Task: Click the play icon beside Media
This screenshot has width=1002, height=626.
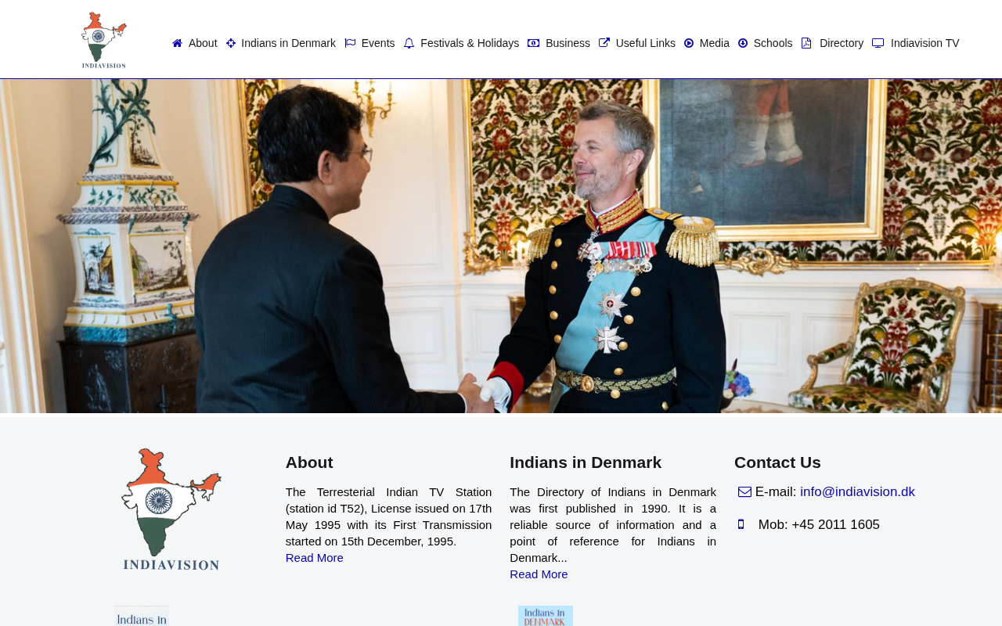Action: (689, 43)
